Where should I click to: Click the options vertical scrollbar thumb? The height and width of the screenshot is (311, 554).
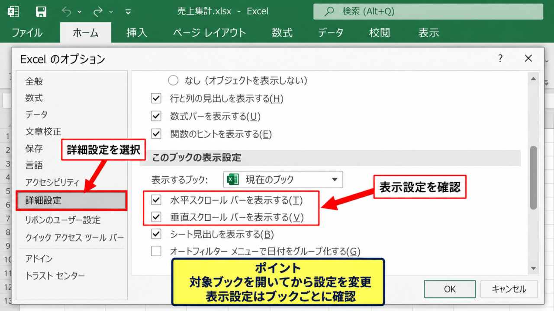(x=533, y=178)
